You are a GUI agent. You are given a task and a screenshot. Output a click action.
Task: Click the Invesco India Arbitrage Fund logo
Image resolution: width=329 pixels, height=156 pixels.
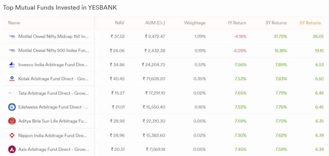(12, 65)
